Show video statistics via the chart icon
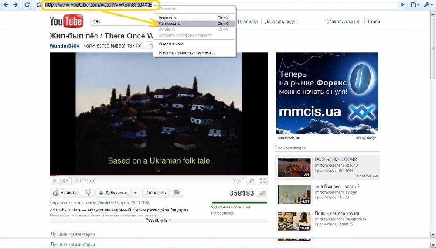This screenshot has width=436, height=249. pos(262,193)
